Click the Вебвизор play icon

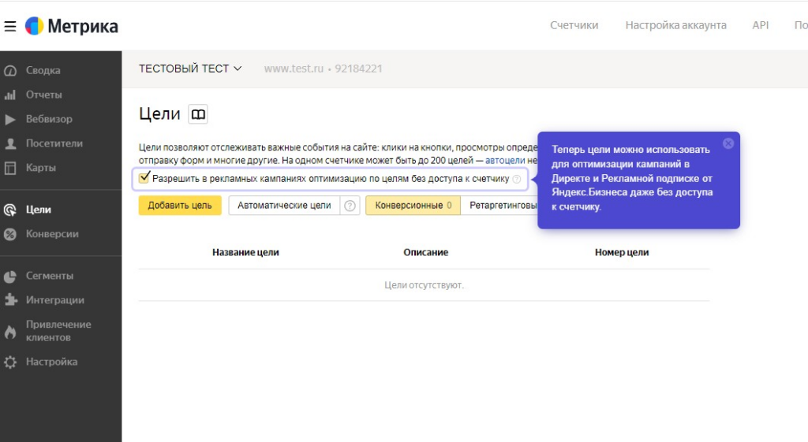10,120
